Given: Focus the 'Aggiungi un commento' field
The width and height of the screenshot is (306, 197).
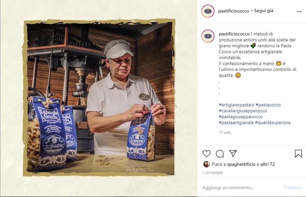Looking at the screenshot, I should tap(242, 187).
